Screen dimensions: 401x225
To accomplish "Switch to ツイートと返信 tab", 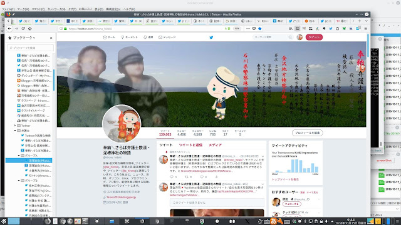I will pos(190,145).
